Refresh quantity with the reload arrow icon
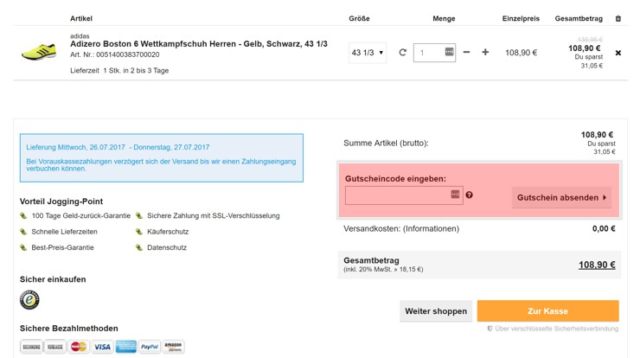The width and height of the screenshot is (640, 358). point(402,52)
